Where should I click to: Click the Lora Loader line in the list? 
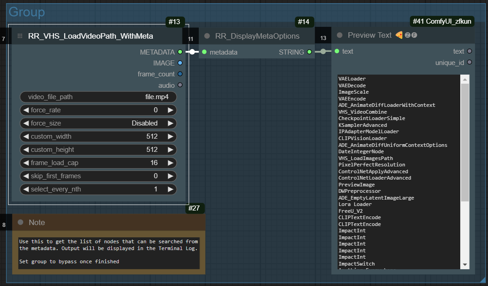pyautogui.click(x=355, y=205)
